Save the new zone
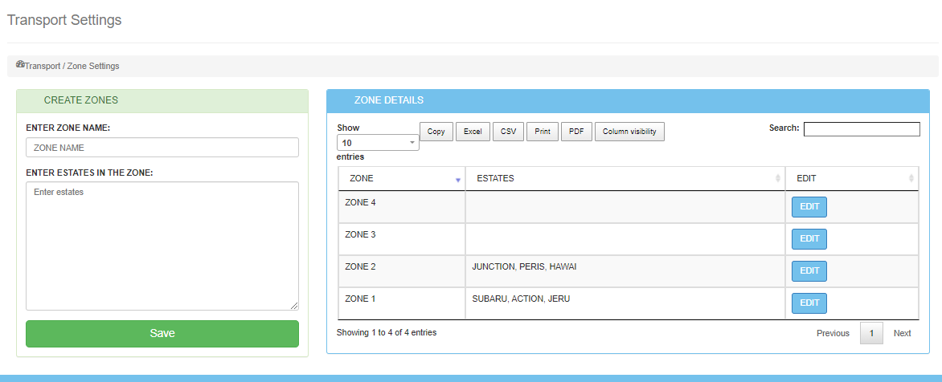 click(x=162, y=334)
